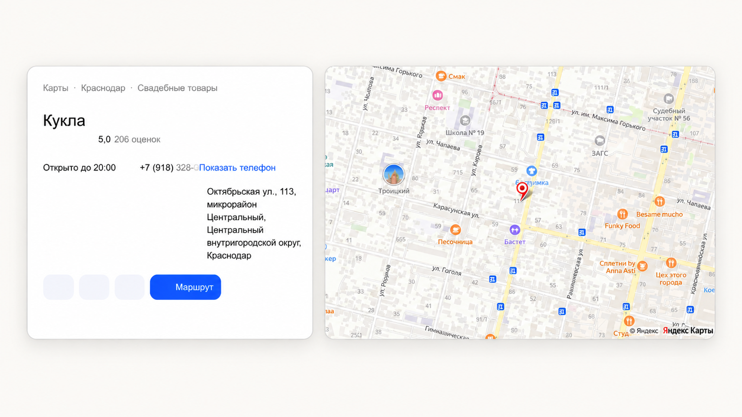The height and width of the screenshot is (417, 742).
Task: Open Свадебные товары category breadcrumb
Action: coord(177,88)
